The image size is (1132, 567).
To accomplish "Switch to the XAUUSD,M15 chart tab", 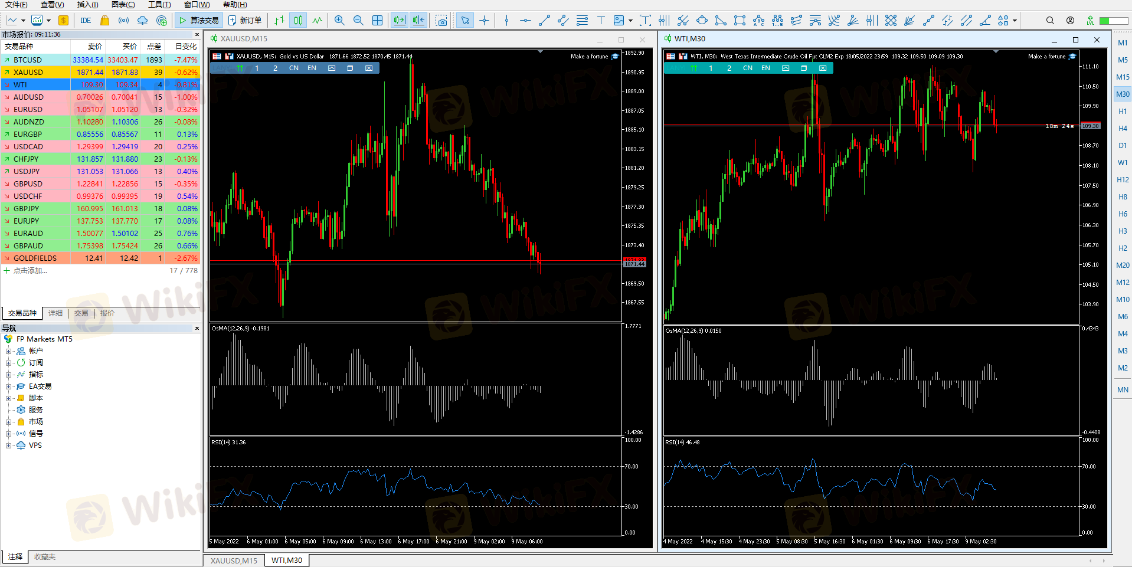I will click(x=234, y=561).
